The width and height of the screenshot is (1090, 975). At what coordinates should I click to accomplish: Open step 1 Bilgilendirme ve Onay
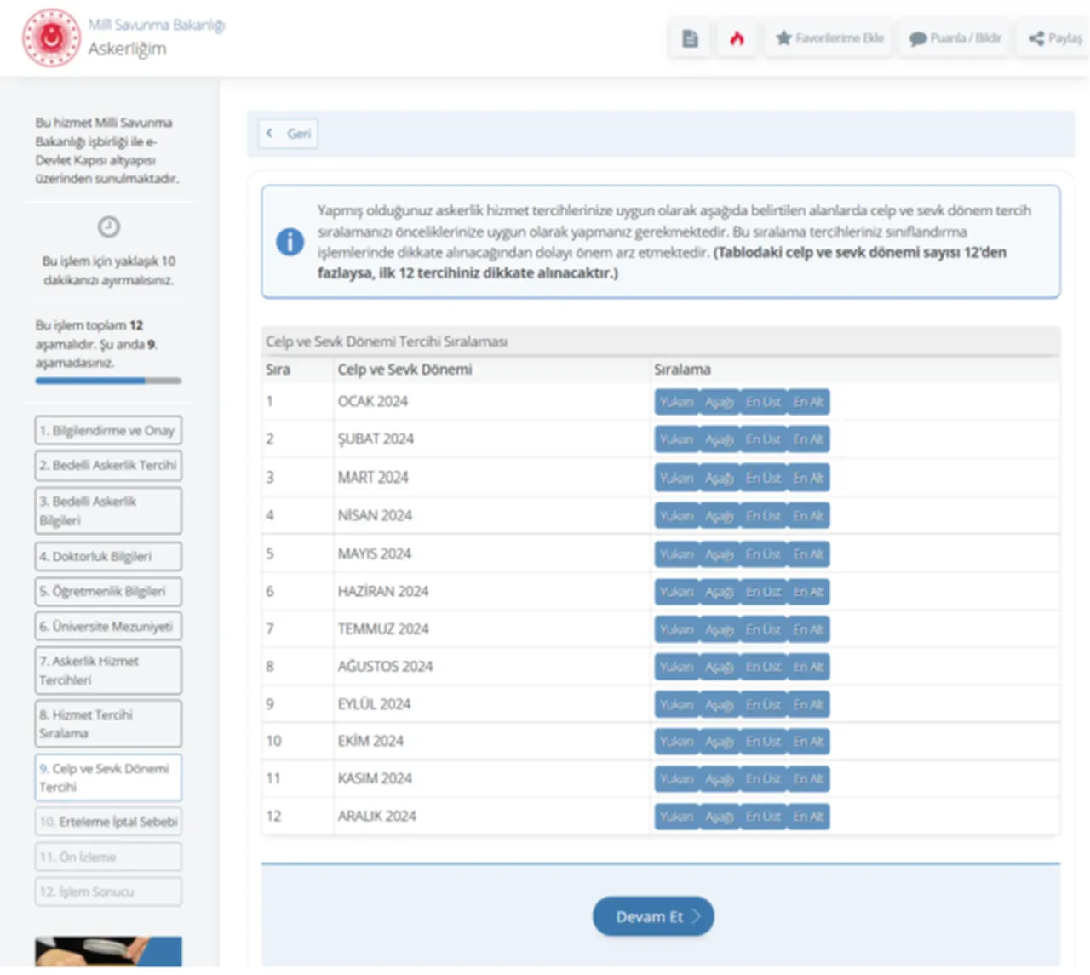[108, 431]
